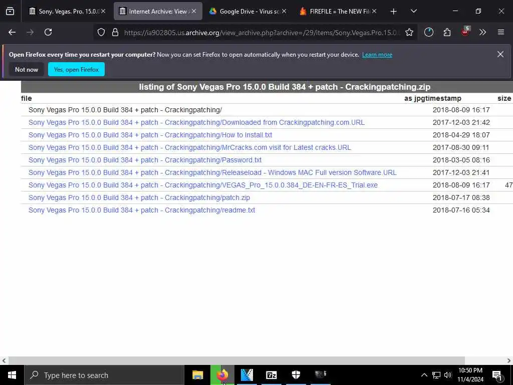Viewport: 513px width, 385px height.
Task: Click the scroll right arrow on horizontal scrollbar
Action: 509,360
